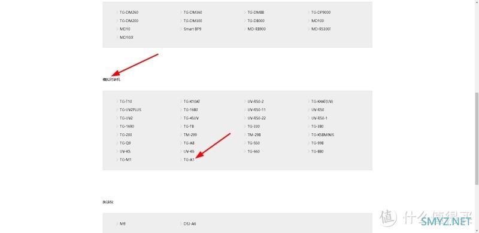479x233 pixels.
Task: Select the UV-K6 model link
Action: coord(189,151)
